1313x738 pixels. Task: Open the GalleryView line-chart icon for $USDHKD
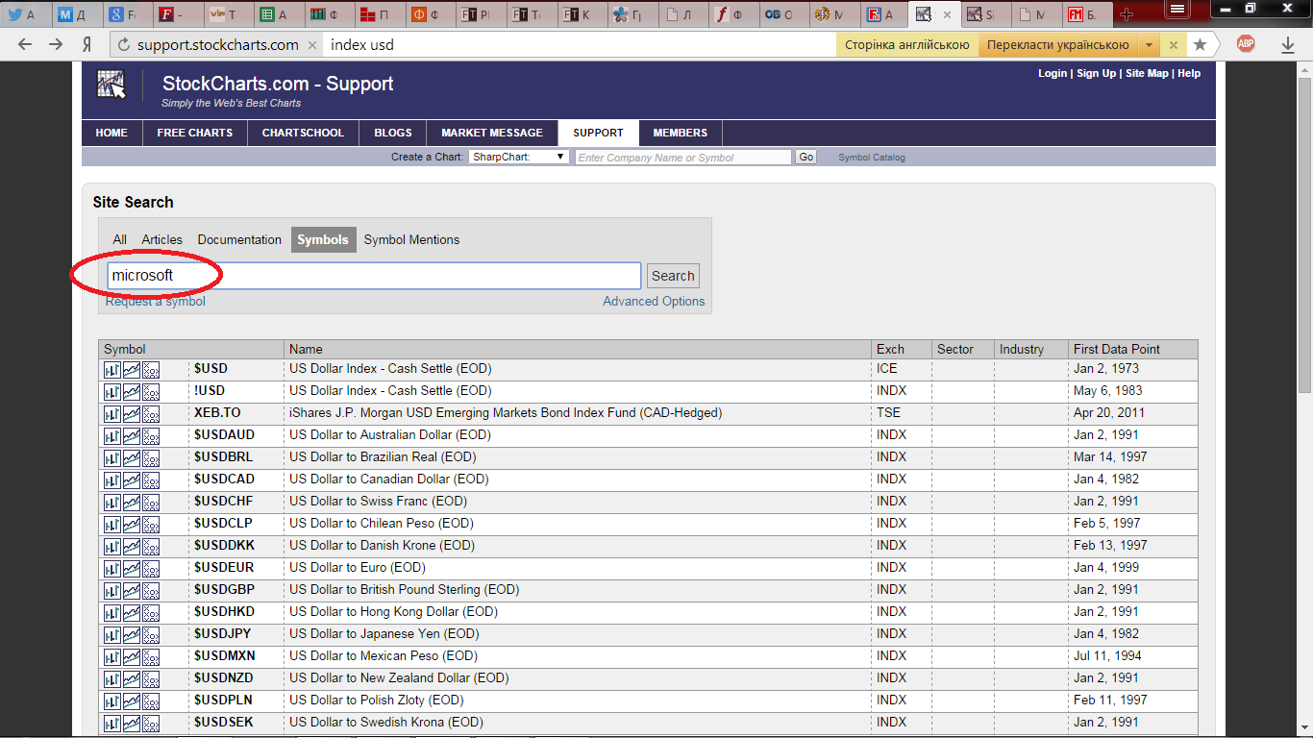[x=131, y=612]
